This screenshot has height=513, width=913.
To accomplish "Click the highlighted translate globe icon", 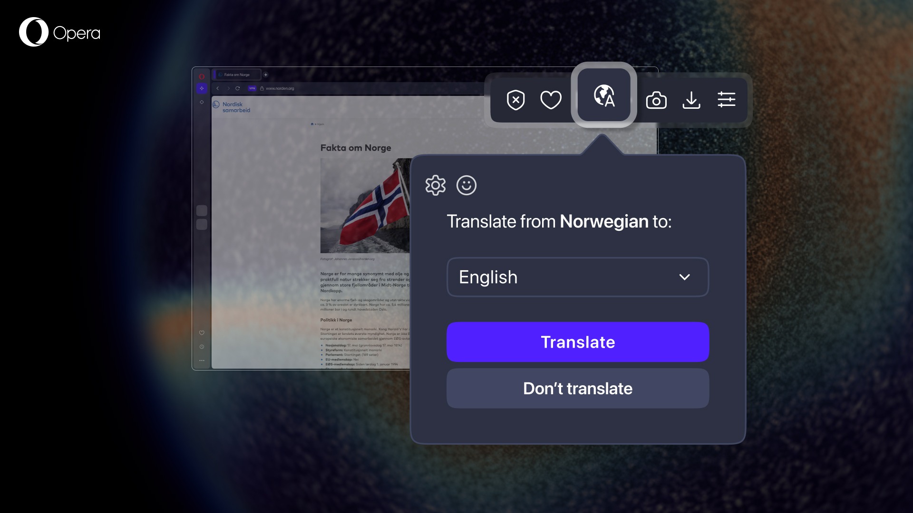I will tap(604, 95).
